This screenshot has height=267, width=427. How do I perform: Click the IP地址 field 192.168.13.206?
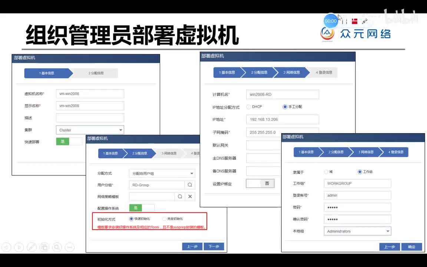pyautogui.click(x=282, y=119)
